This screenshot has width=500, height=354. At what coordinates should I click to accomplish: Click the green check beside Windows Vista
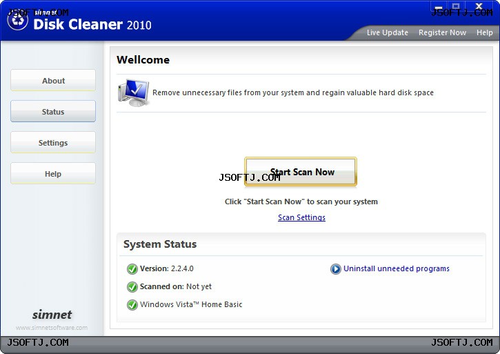pyautogui.click(x=132, y=305)
